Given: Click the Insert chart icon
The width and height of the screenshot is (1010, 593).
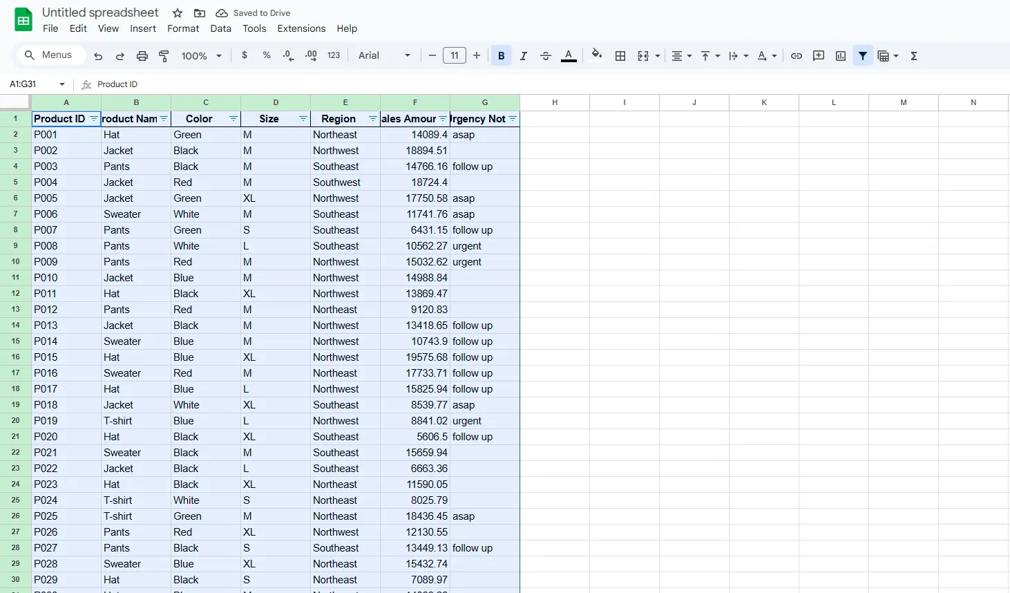Looking at the screenshot, I should (x=841, y=56).
